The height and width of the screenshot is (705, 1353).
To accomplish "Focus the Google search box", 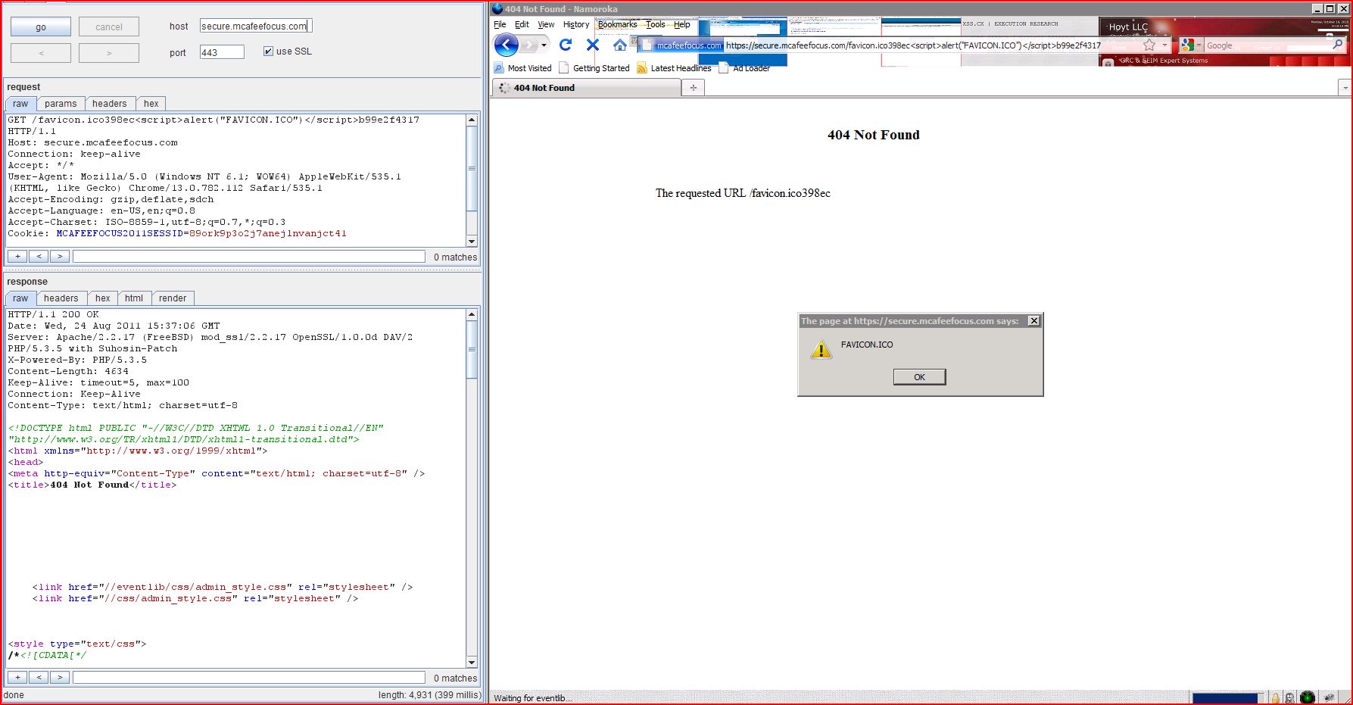I will (x=1268, y=45).
